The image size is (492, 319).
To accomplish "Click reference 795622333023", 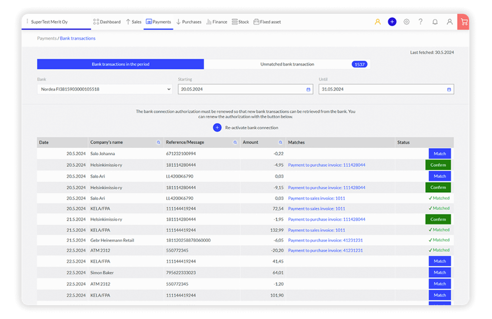I will (x=181, y=273).
